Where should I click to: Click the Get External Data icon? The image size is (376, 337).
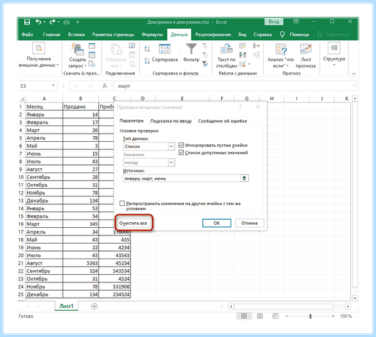coord(39,48)
